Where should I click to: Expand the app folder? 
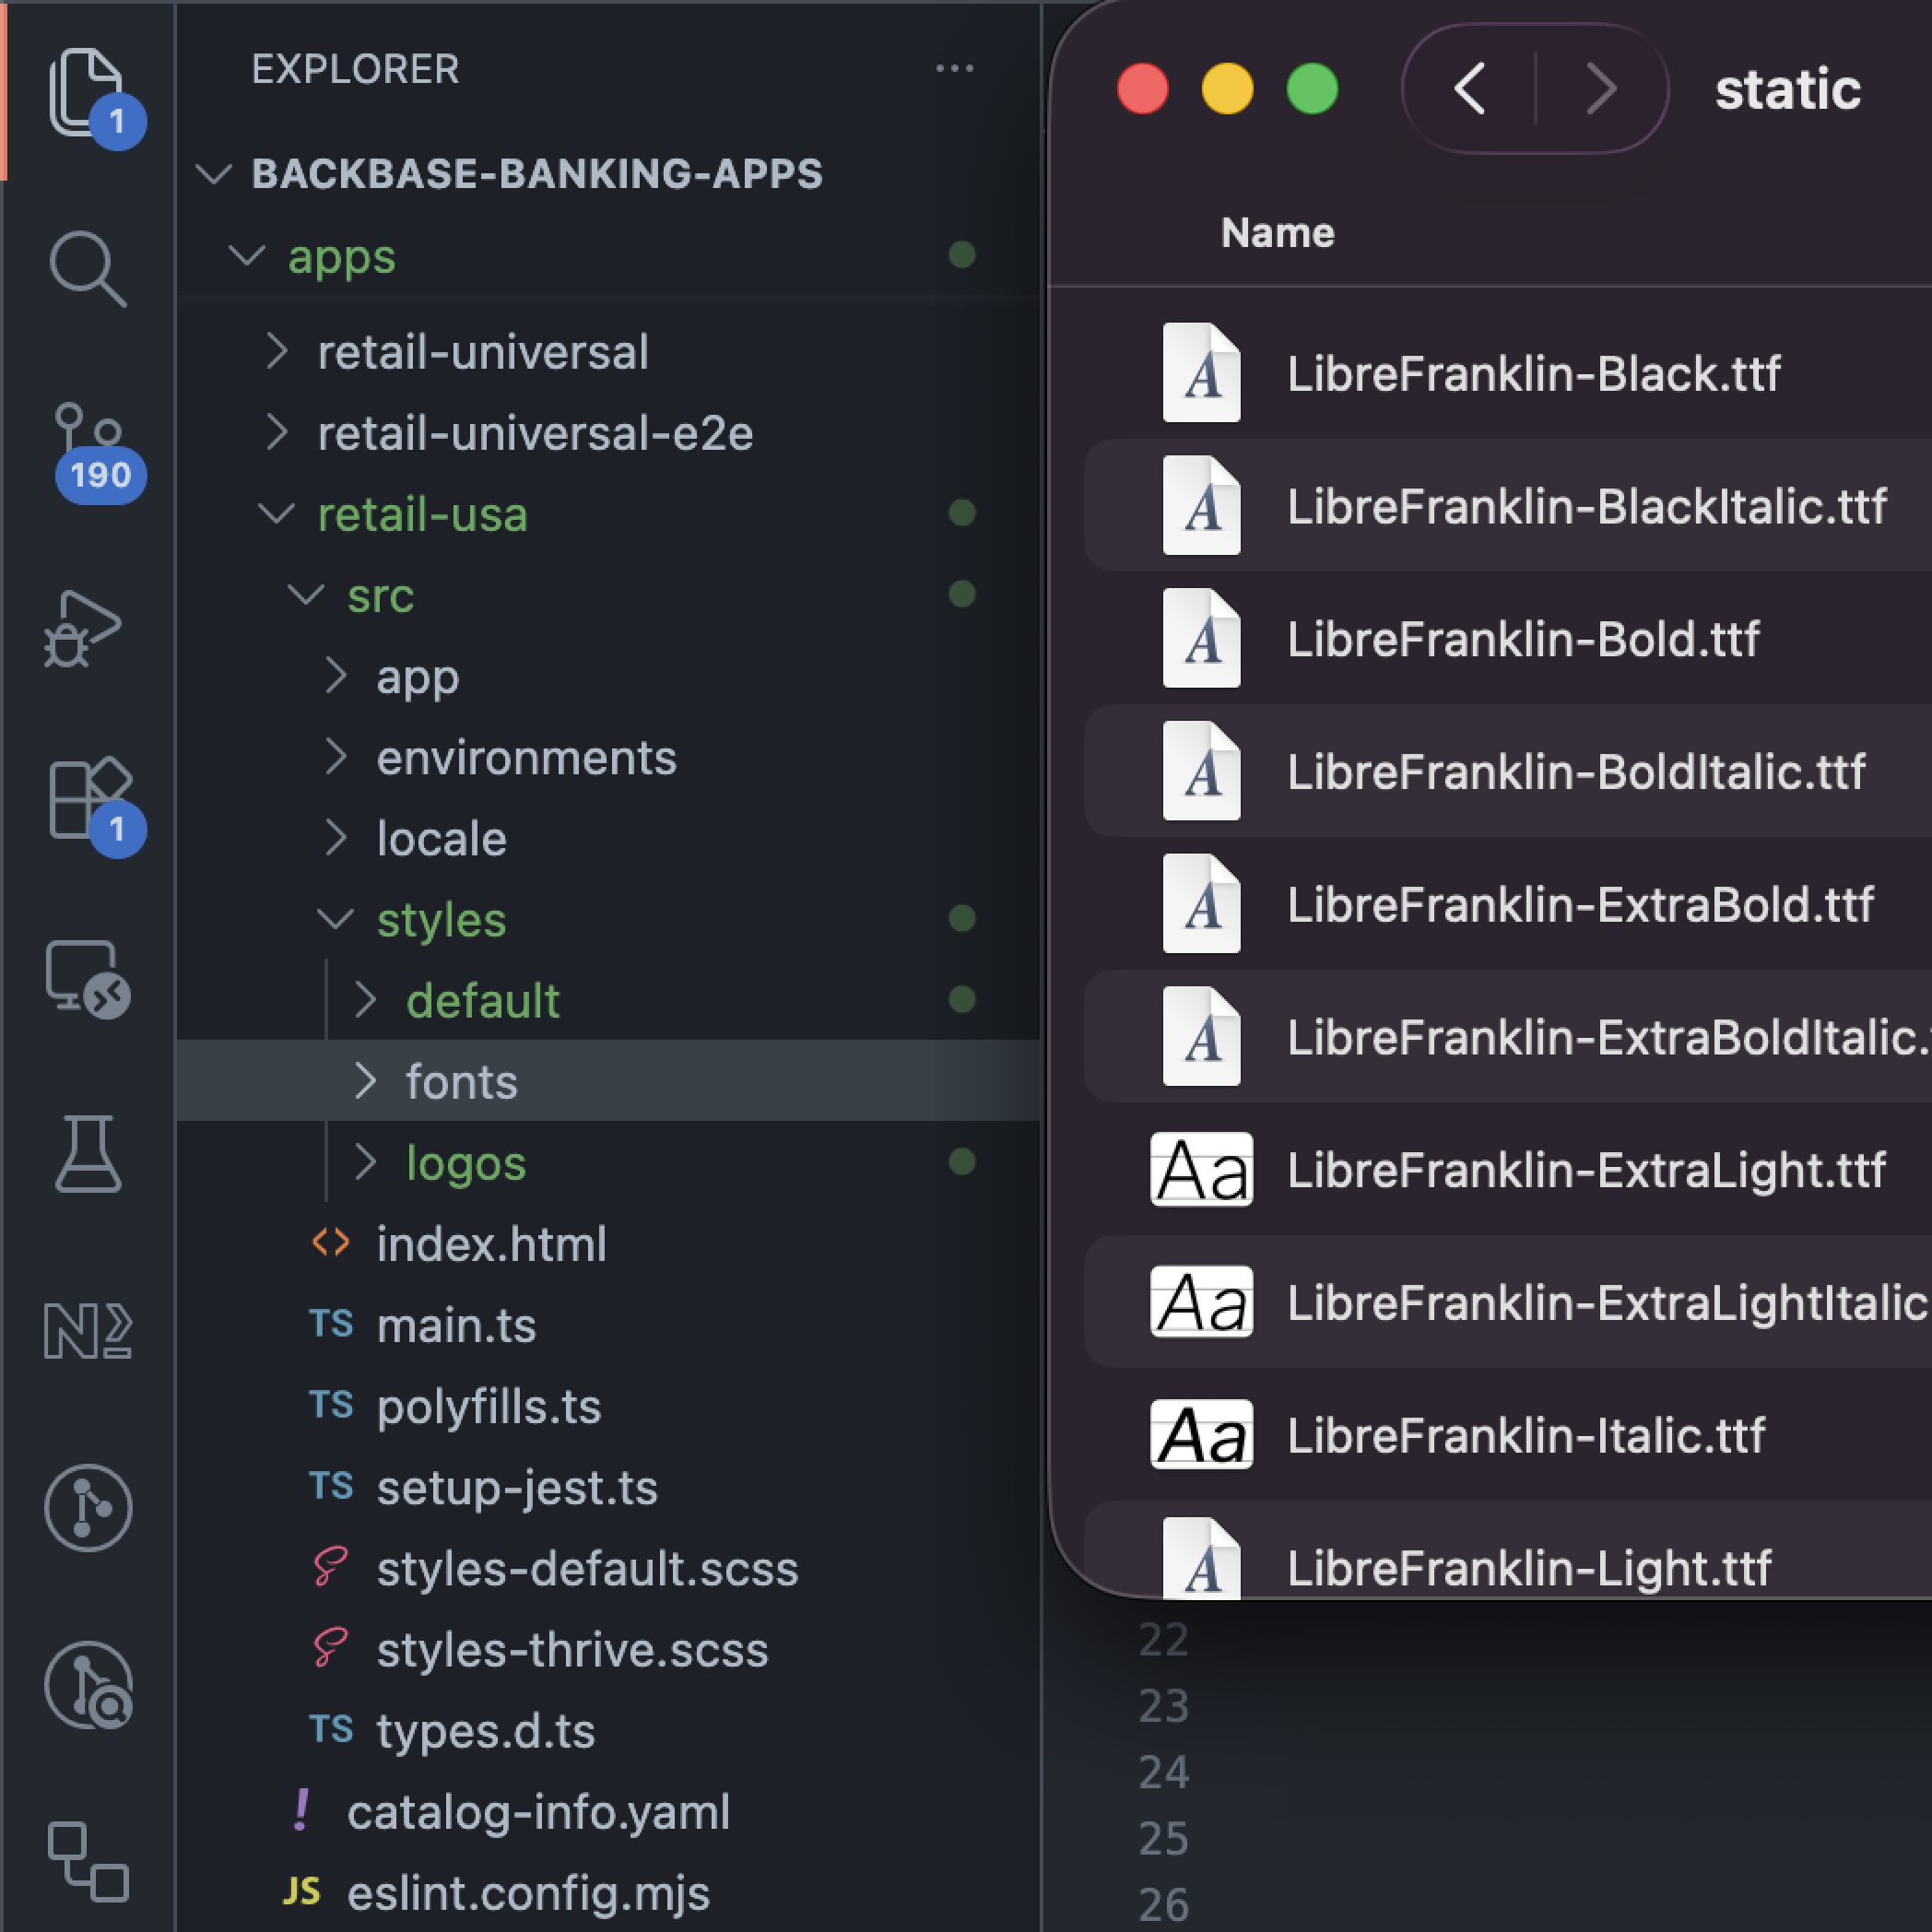tap(337, 676)
